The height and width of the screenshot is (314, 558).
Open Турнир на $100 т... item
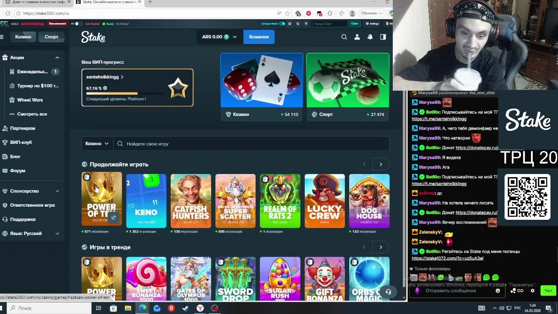[x=34, y=86]
